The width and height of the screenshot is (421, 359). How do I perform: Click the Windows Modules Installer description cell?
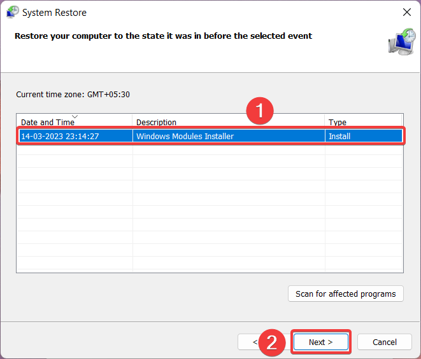[x=229, y=136]
